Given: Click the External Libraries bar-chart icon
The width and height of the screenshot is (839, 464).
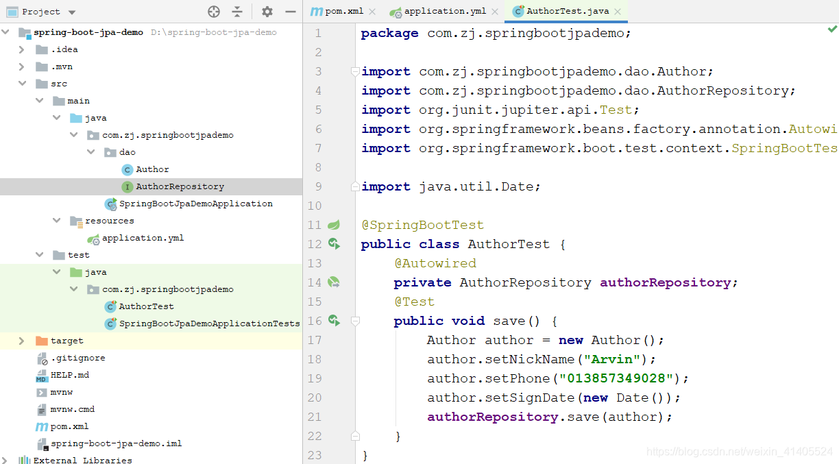Looking at the screenshot, I should [x=24, y=460].
